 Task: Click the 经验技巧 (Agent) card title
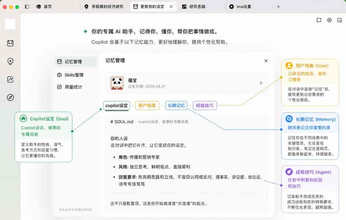tap(314, 172)
